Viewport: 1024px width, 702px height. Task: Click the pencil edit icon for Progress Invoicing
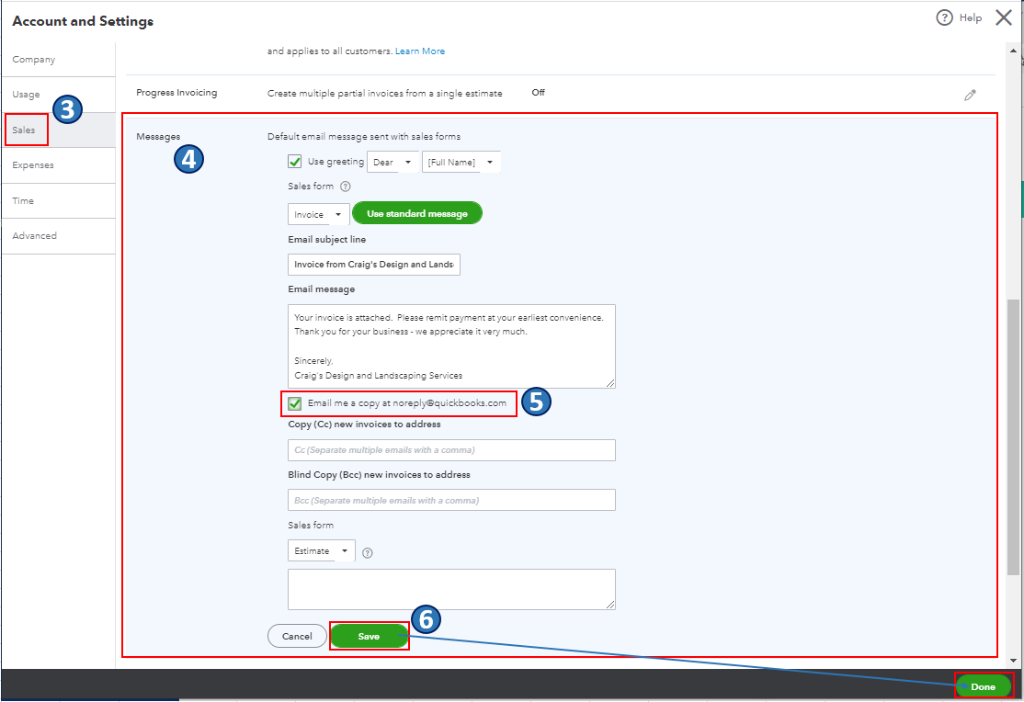[x=971, y=93]
